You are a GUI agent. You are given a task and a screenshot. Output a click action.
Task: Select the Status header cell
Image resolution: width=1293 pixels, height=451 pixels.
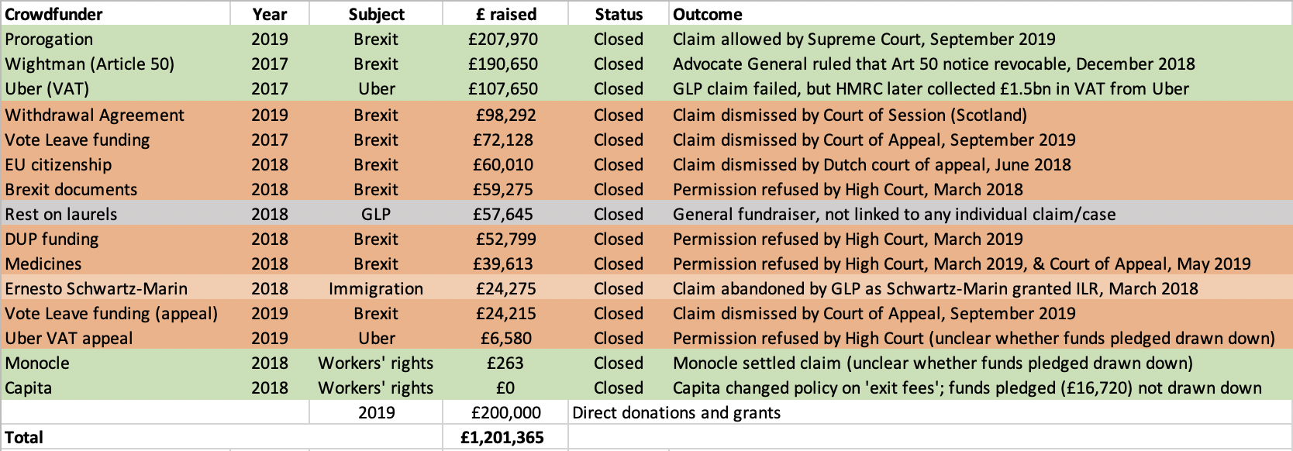pos(619,14)
